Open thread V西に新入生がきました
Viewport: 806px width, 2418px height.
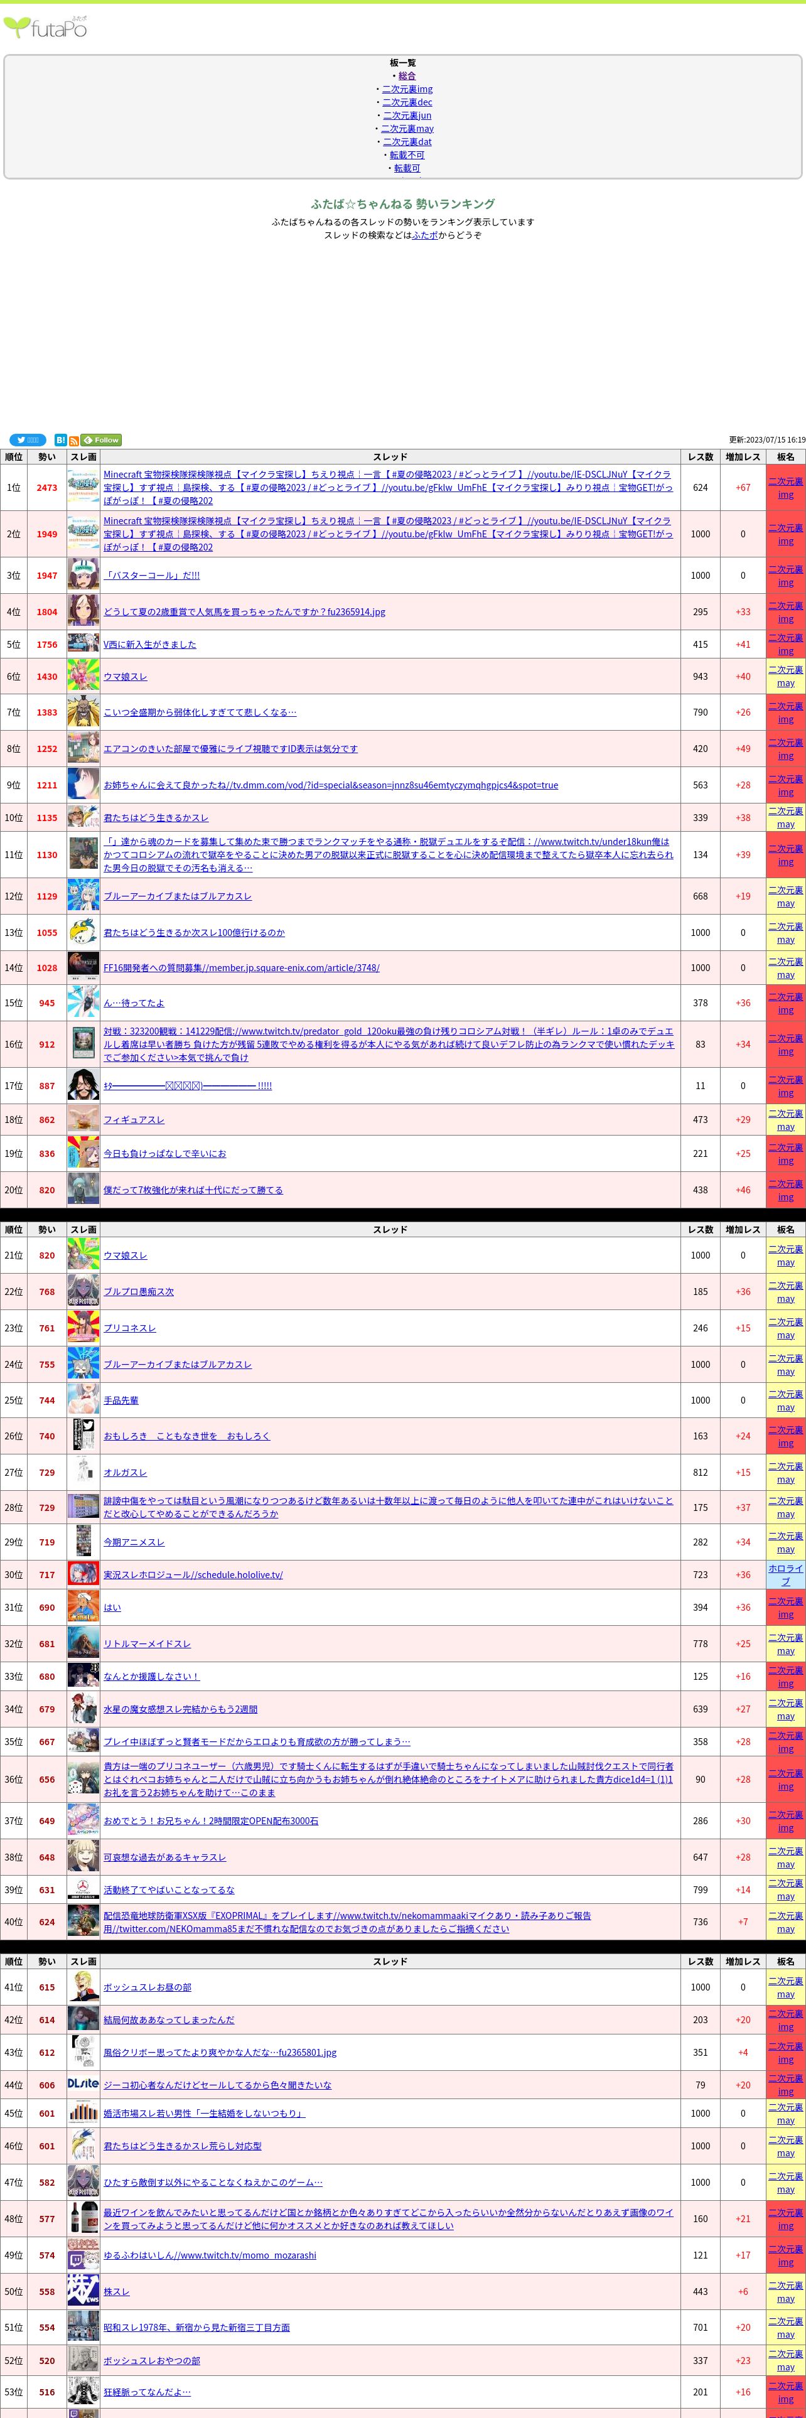coord(150,645)
